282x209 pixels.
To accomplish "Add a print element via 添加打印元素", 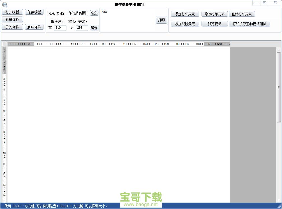I will (x=185, y=13).
